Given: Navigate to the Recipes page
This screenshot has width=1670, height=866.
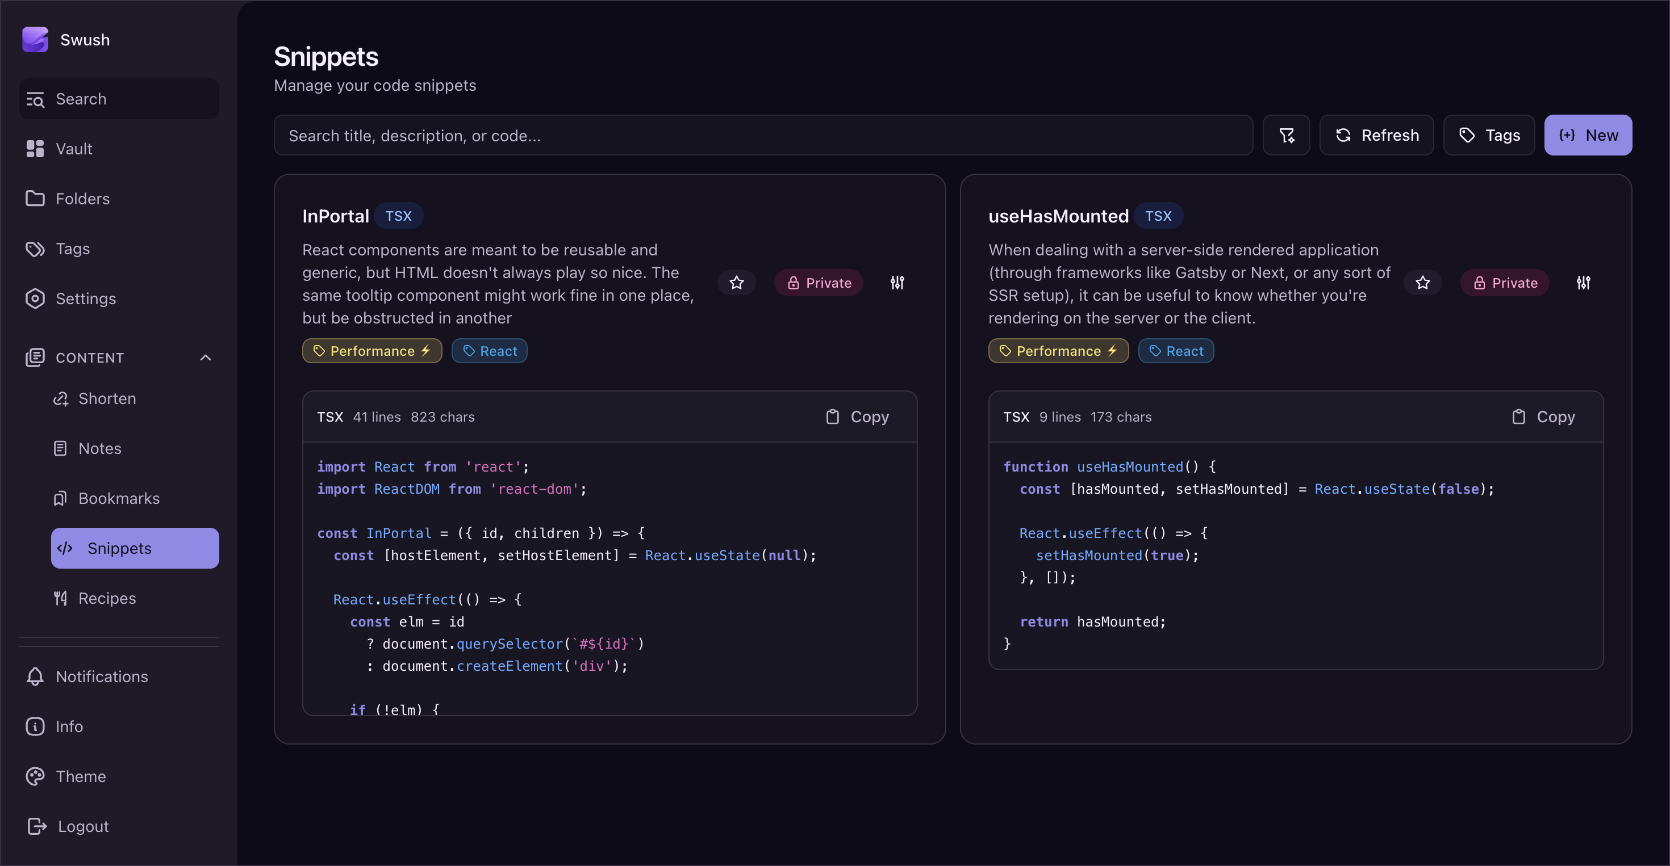Looking at the screenshot, I should (x=107, y=598).
